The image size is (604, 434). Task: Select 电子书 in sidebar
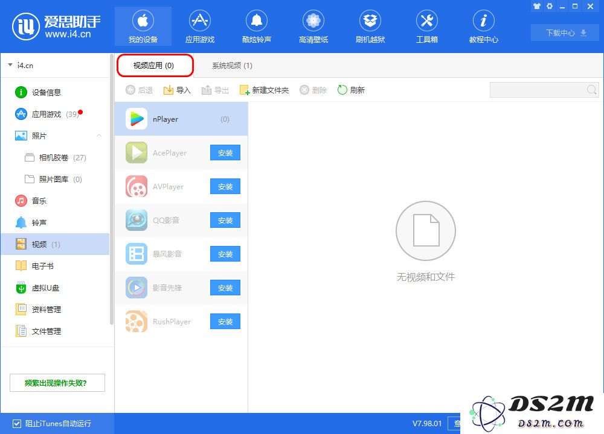coord(55,266)
